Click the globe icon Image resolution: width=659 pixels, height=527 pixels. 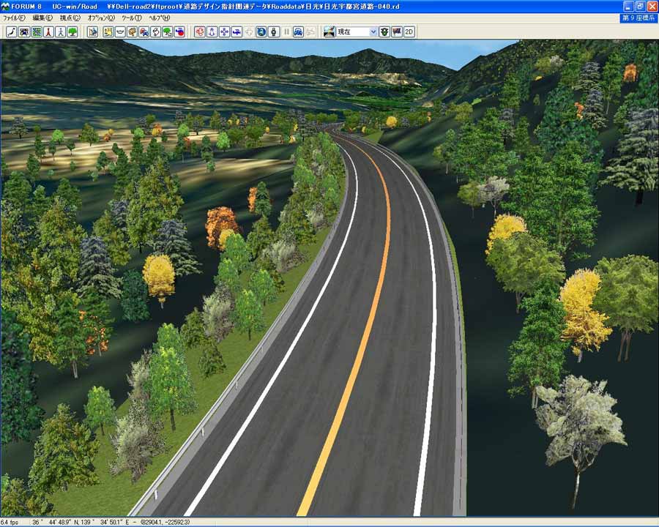[261, 32]
